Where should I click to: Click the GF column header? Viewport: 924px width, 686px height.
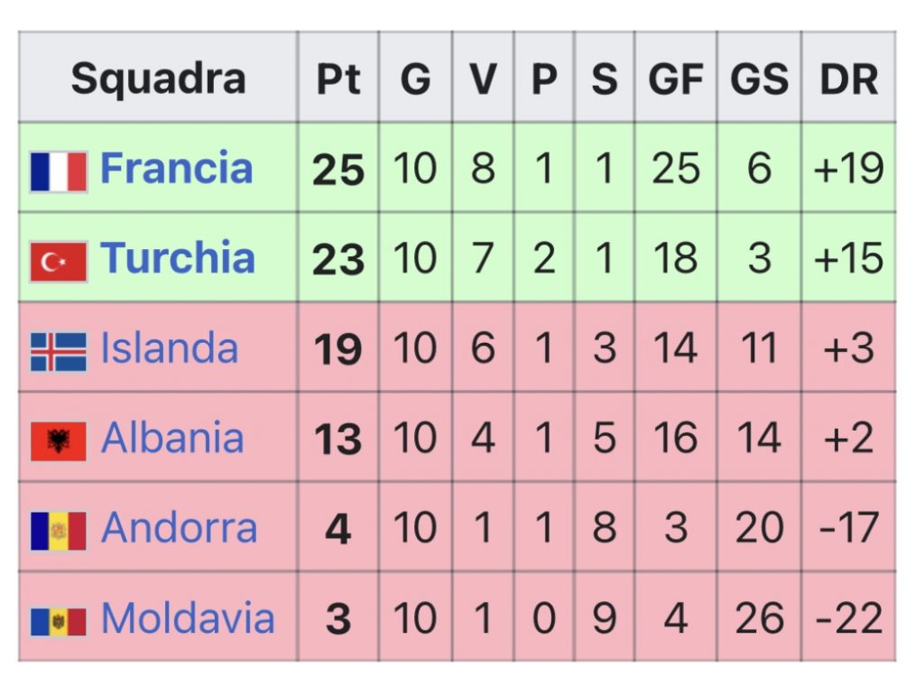pyautogui.click(x=676, y=78)
